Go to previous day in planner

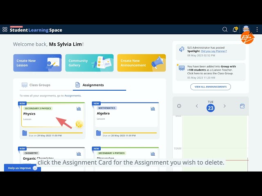[x=197, y=106]
